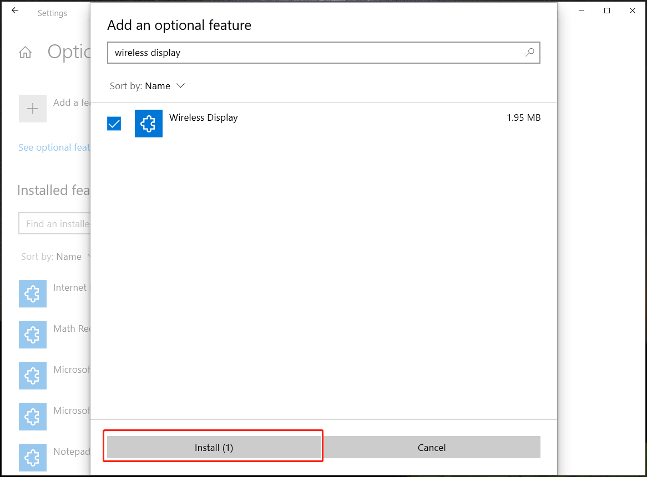Screen dimensions: 647x477
Task: Click the Internet Explorer feature icon
Action: (32, 294)
